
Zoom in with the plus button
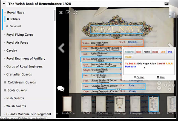tap(159, 83)
